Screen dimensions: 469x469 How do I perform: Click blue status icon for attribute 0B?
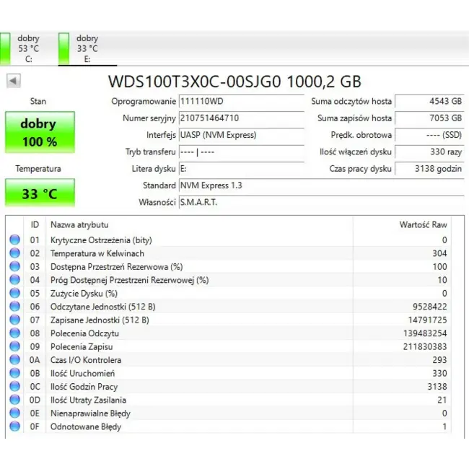tap(14, 373)
